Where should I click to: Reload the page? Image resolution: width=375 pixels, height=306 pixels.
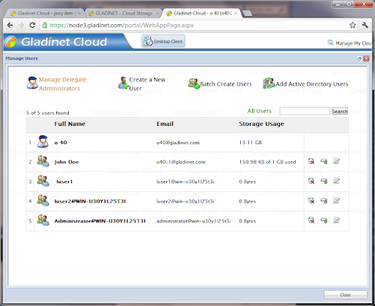pos(32,25)
